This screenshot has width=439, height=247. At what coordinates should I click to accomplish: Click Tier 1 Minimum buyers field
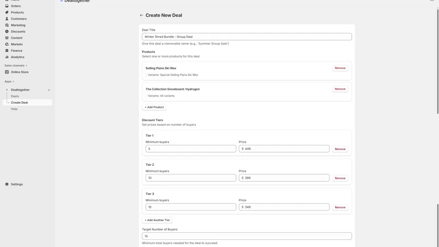190,149
